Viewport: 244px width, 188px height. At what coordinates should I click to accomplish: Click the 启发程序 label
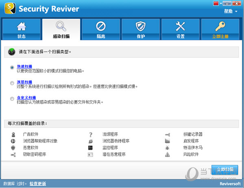(191, 141)
